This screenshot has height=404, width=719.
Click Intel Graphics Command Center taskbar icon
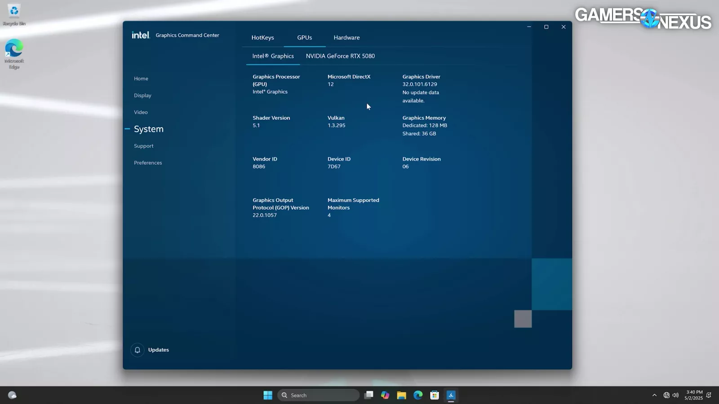pyautogui.click(x=451, y=395)
